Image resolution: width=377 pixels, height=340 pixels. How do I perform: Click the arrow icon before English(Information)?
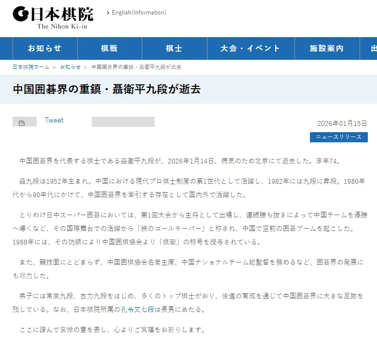(x=108, y=13)
